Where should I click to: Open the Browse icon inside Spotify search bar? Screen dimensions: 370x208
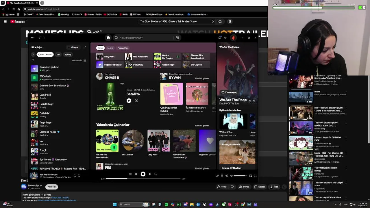pos(177,38)
